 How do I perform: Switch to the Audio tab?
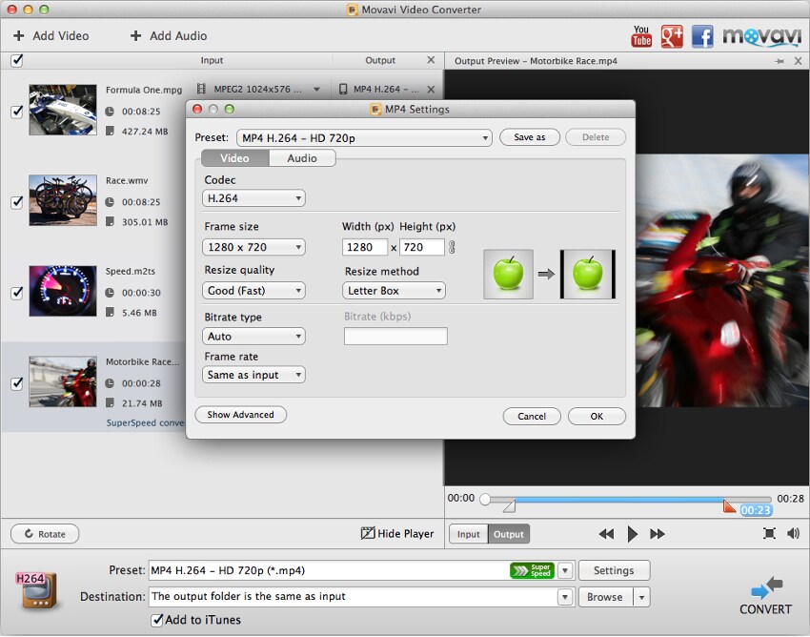pos(302,158)
